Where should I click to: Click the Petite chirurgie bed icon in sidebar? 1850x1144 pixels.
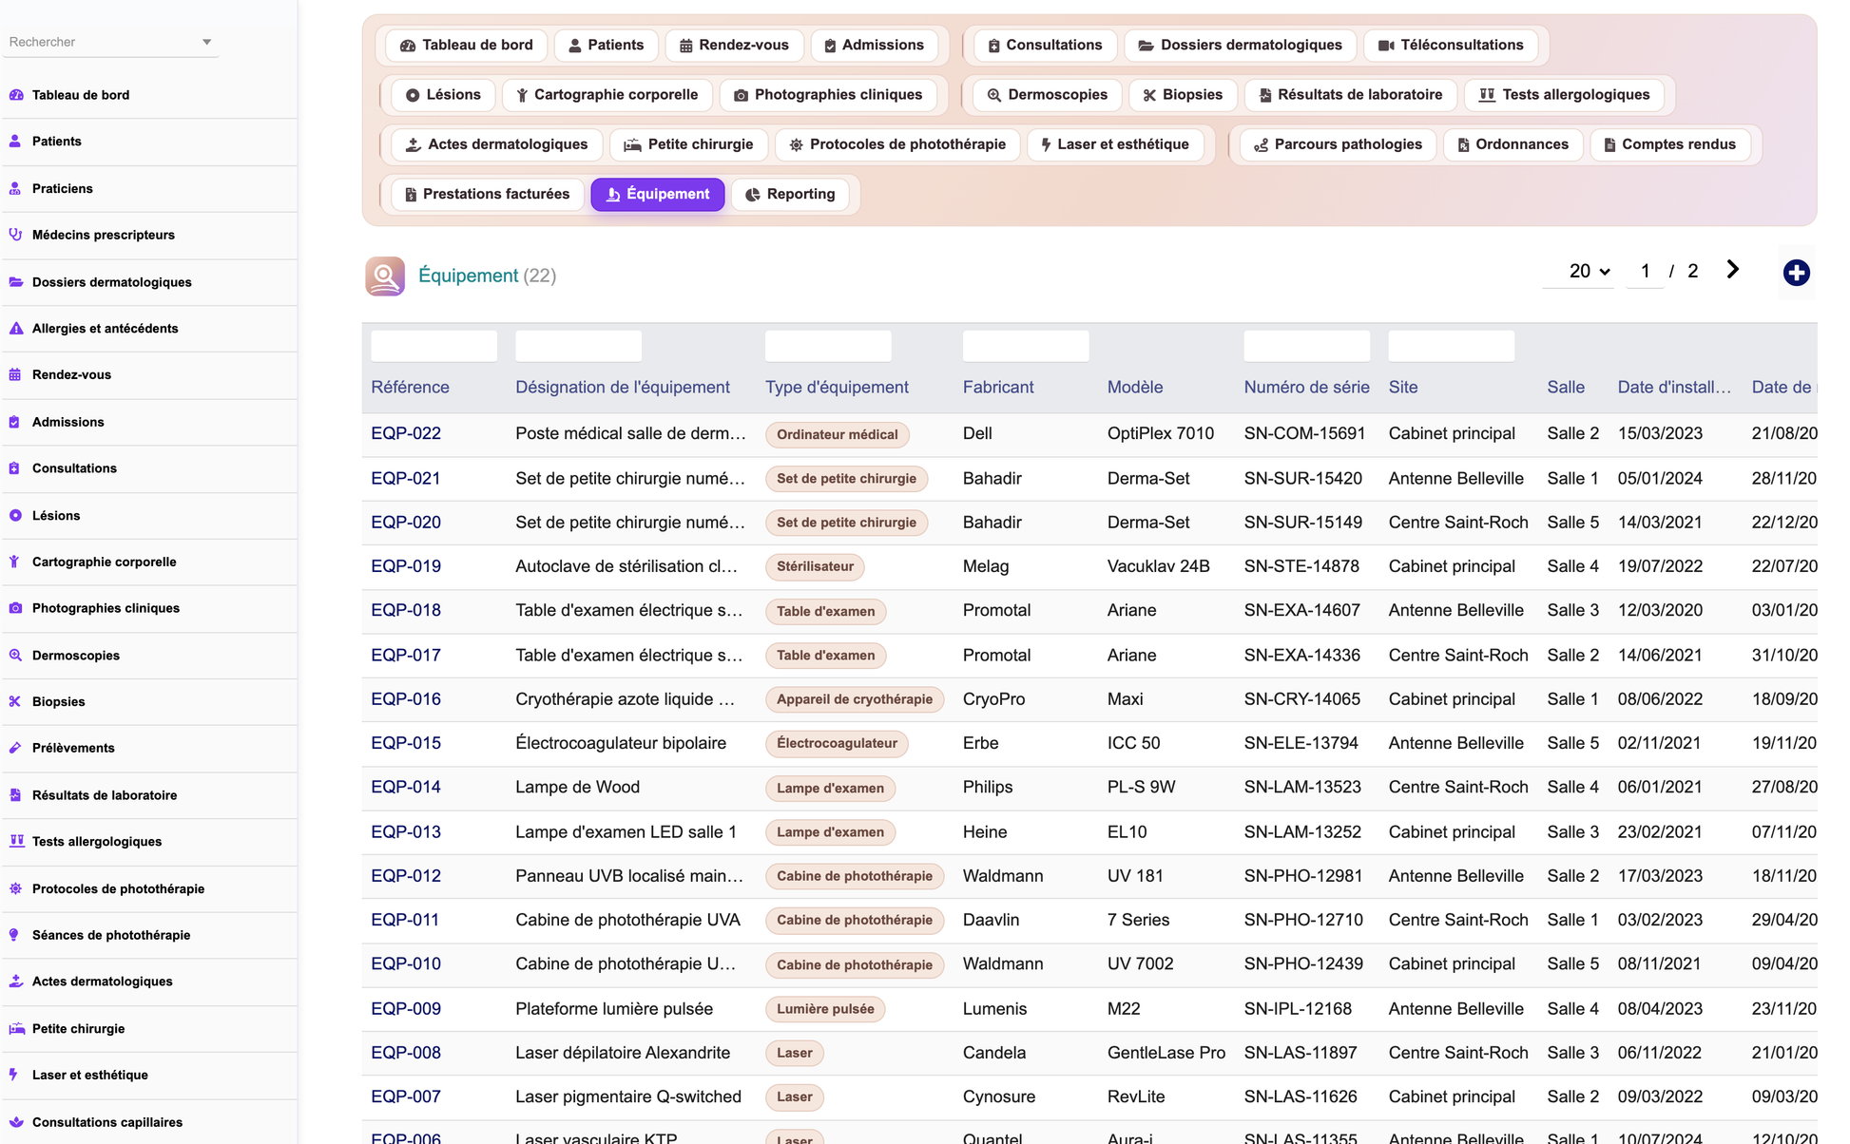pyautogui.click(x=15, y=1029)
